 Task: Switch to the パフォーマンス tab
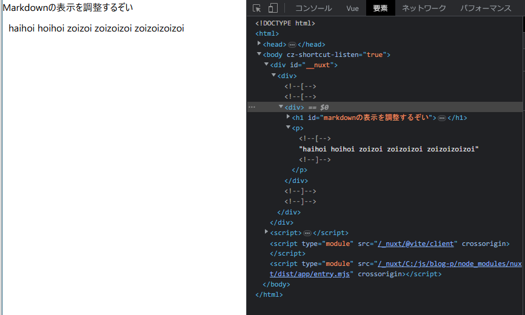point(486,8)
